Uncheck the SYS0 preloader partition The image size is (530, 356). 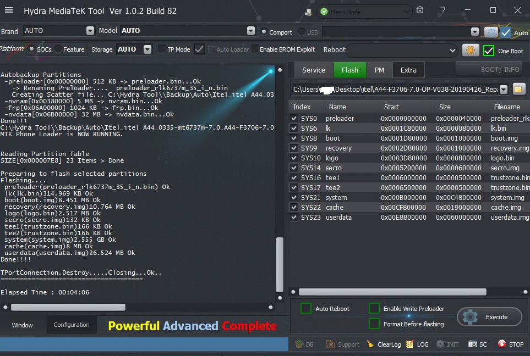pyautogui.click(x=294, y=119)
